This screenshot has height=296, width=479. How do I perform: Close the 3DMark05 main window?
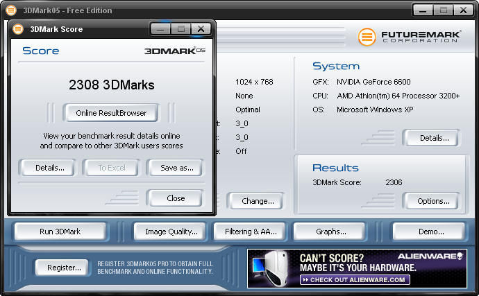coord(463,10)
